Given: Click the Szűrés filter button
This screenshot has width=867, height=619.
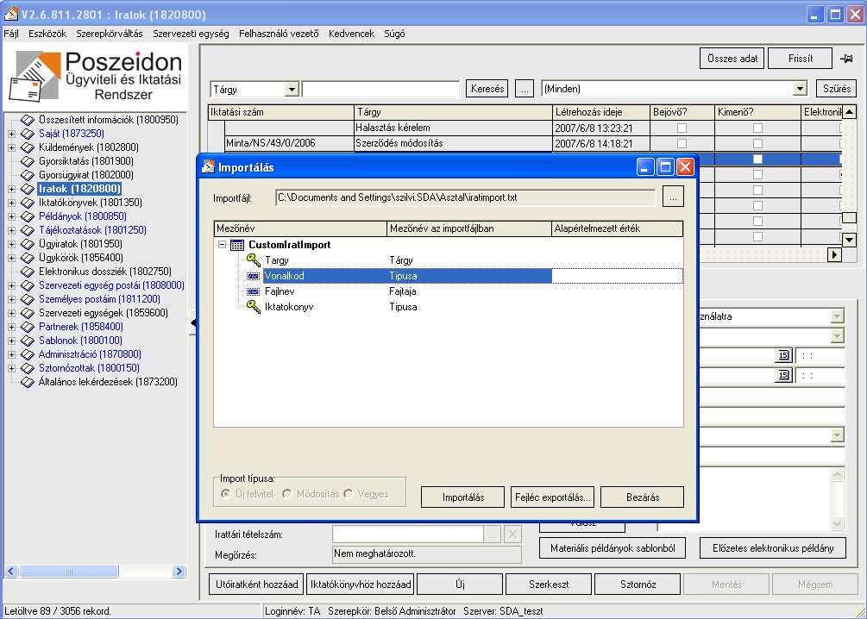Looking at the screenshot, I should (837, 89).
